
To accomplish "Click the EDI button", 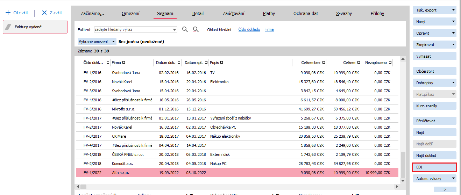I will 435,167.
